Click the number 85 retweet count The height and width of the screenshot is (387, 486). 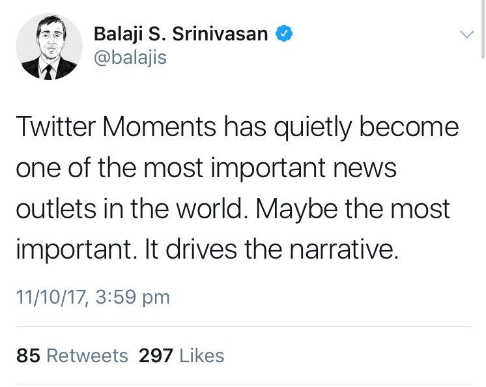click(x=29, y=356)
